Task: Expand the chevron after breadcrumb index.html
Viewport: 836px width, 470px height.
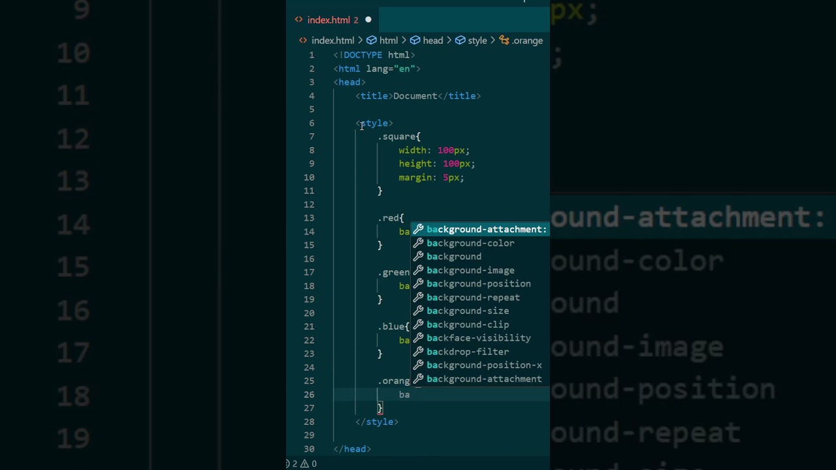Action: (360, 40)
